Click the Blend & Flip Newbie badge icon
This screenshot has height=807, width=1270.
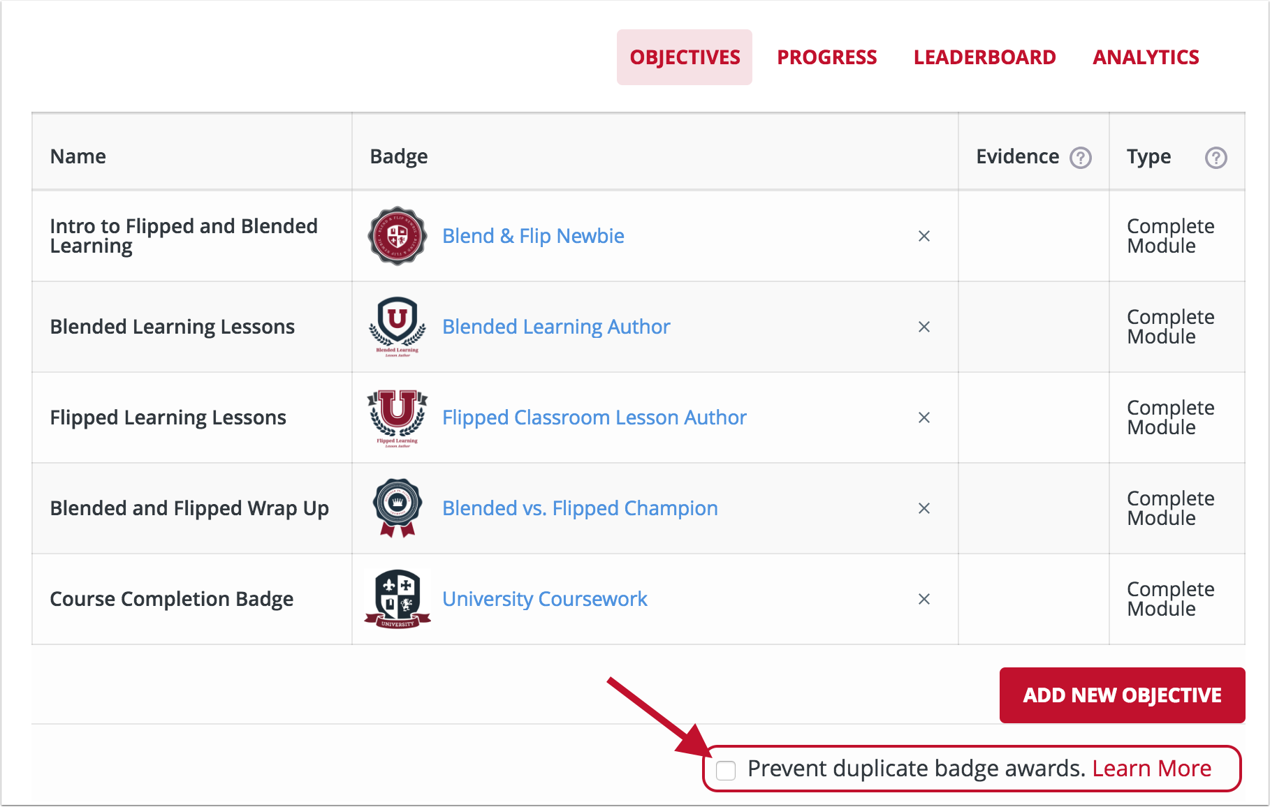(x=396, y=236)
